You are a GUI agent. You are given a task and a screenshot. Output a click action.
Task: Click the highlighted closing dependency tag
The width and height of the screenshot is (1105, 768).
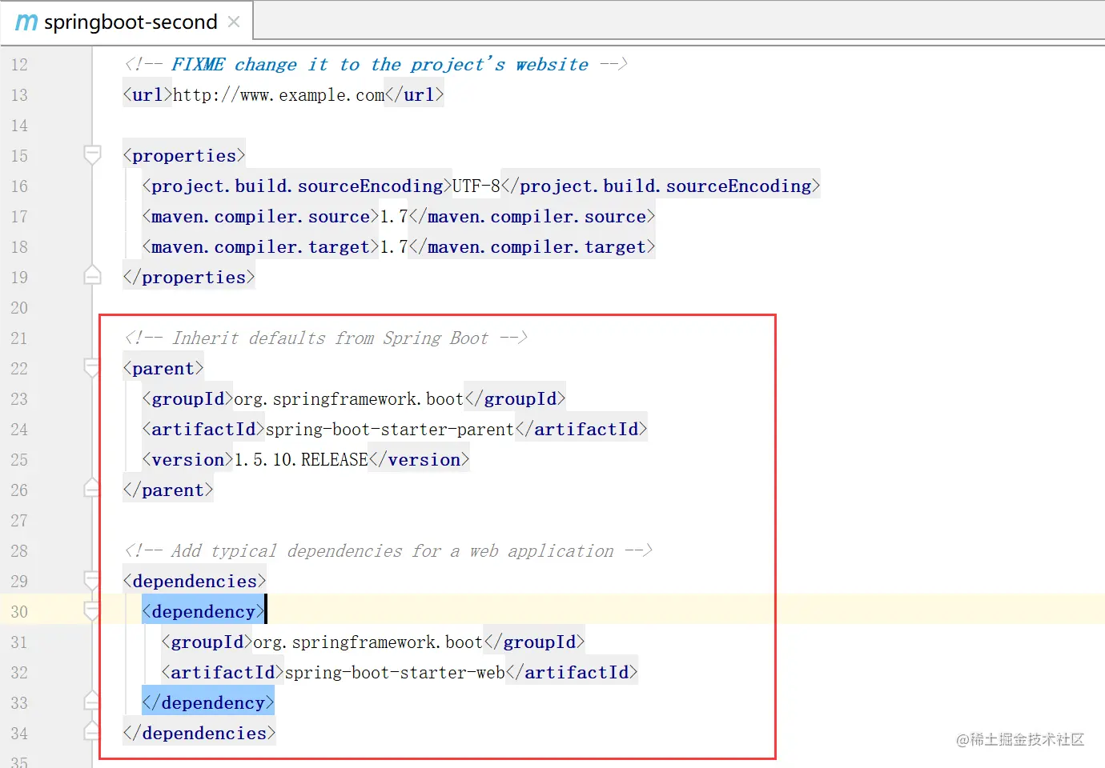(x=208, y=703)
